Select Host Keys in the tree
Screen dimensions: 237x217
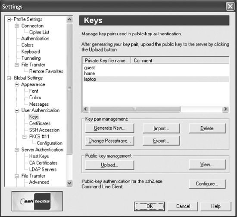(39, 156)
